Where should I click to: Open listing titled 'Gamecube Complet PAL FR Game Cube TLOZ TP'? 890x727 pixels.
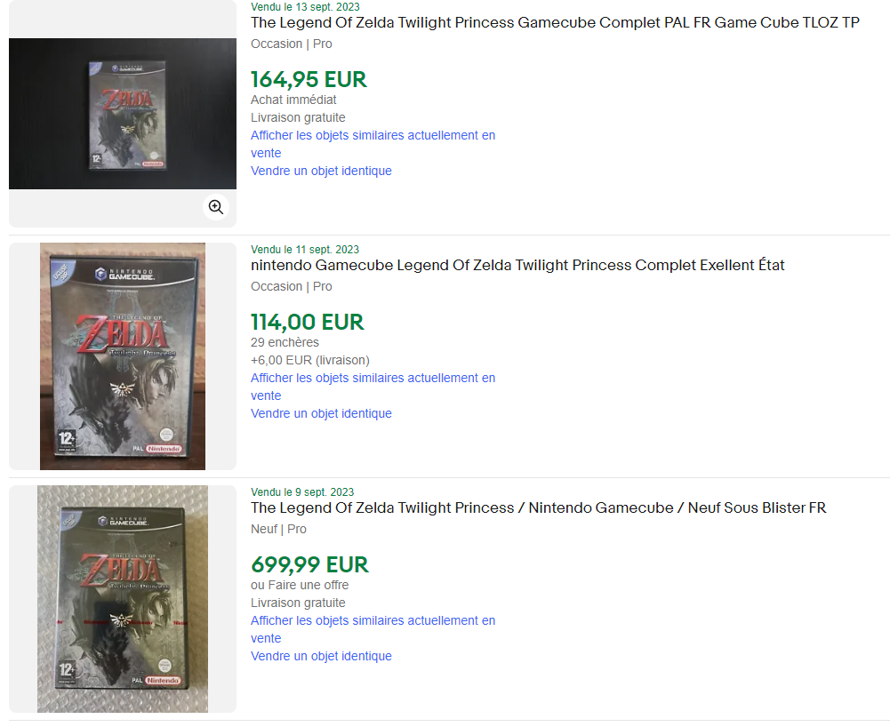click(x=555, y=23)
